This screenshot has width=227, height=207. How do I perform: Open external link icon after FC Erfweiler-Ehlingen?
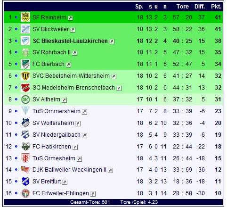[x=93, y=194]
